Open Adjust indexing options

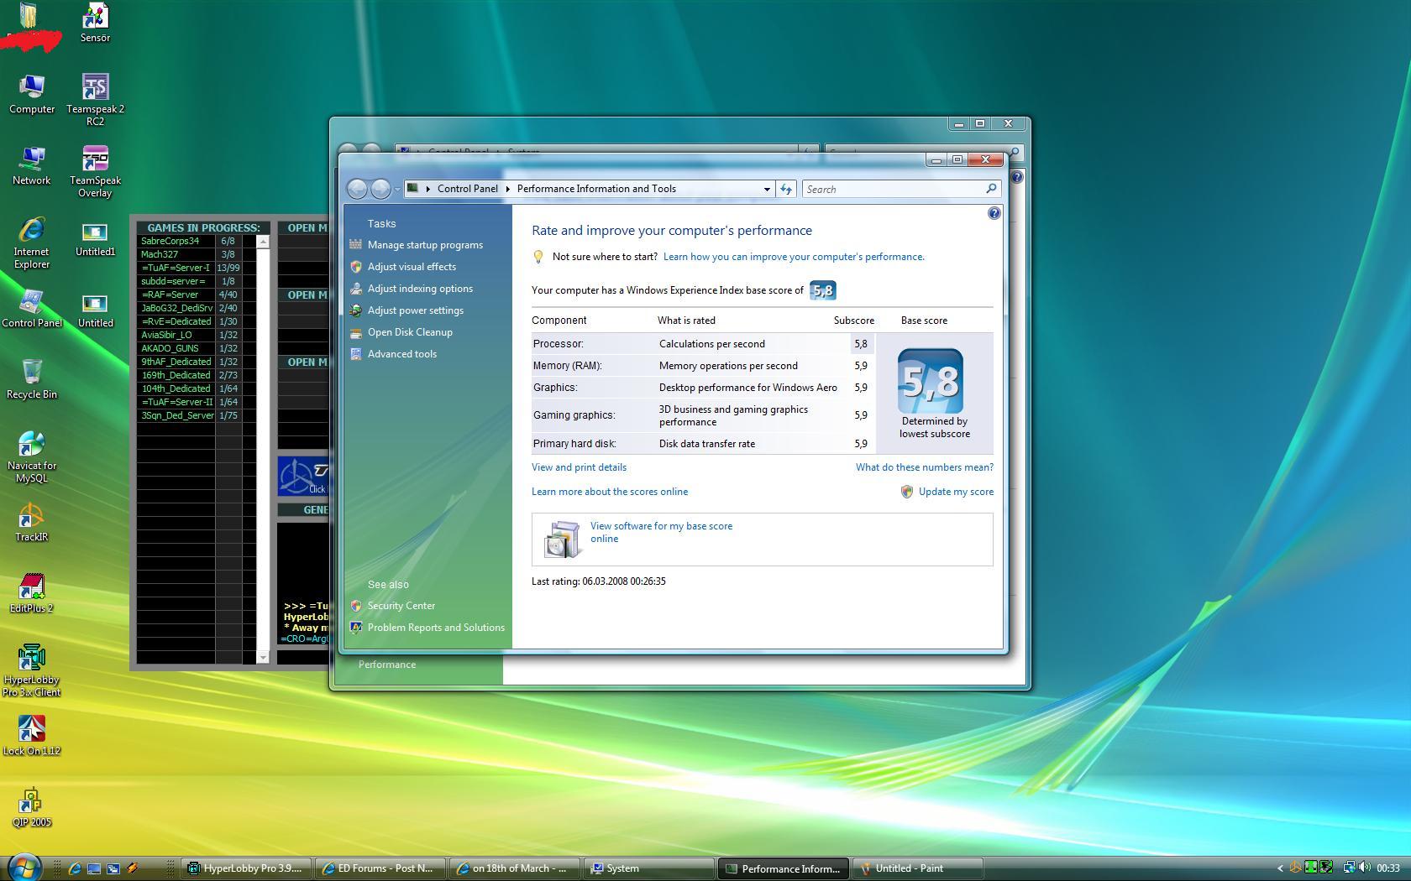coord(420,289)
